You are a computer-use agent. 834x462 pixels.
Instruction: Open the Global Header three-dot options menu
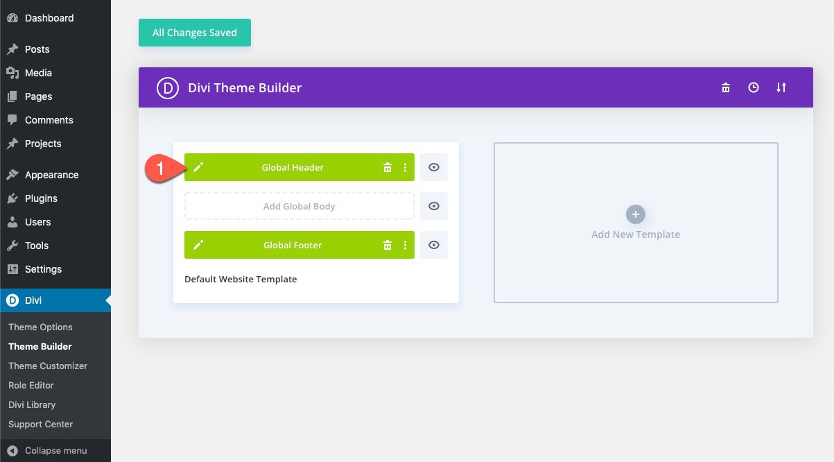(x=406, y=167)
